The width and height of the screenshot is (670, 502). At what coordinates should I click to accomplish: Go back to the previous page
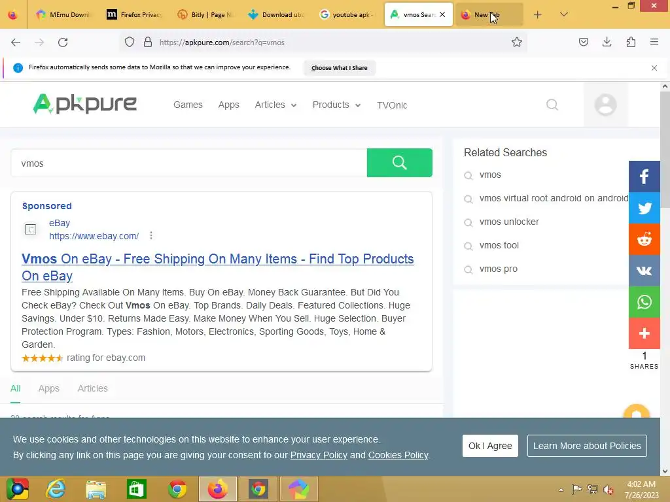pos(16,42)
